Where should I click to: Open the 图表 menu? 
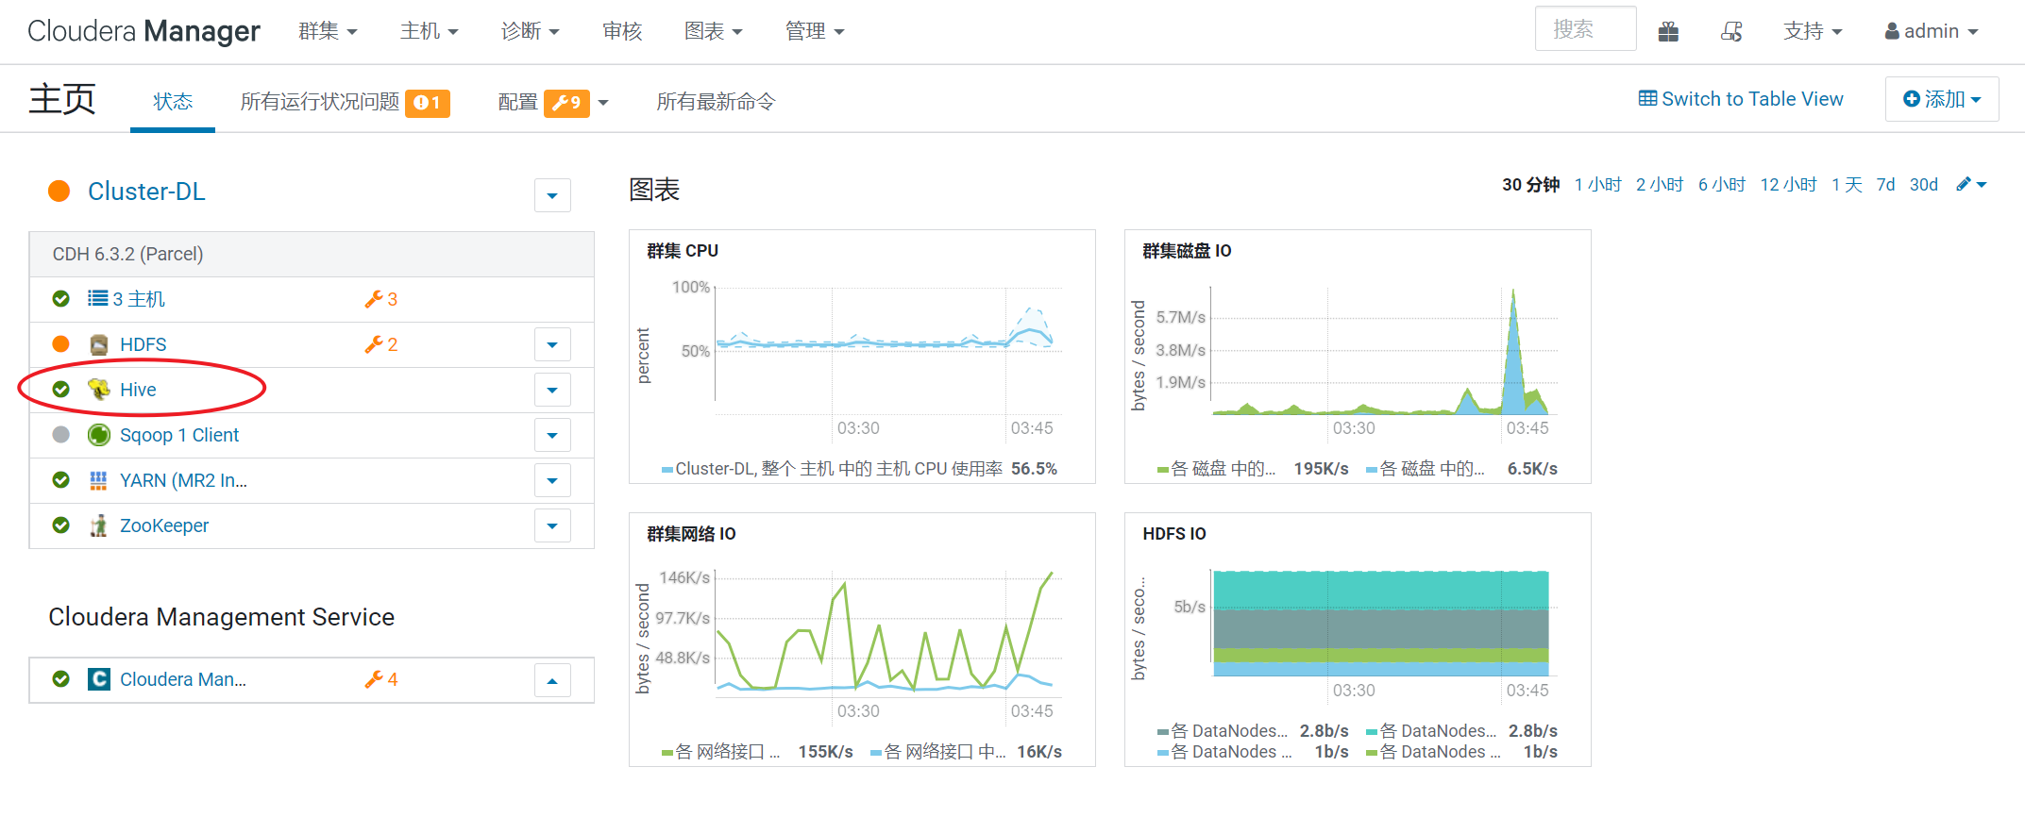[x=713, y=31]
